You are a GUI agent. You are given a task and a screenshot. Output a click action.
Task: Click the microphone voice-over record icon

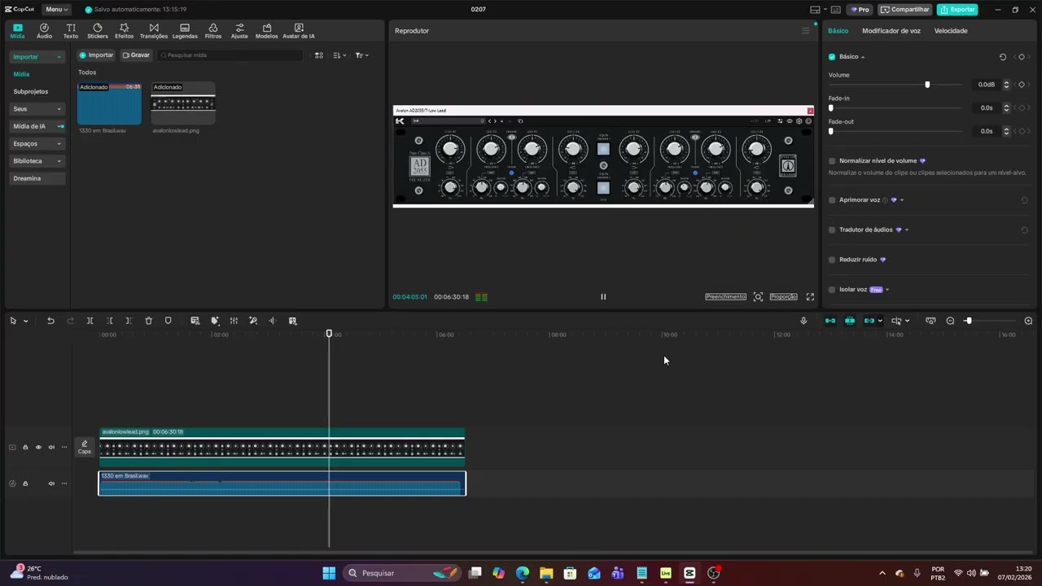pos(803,321)
